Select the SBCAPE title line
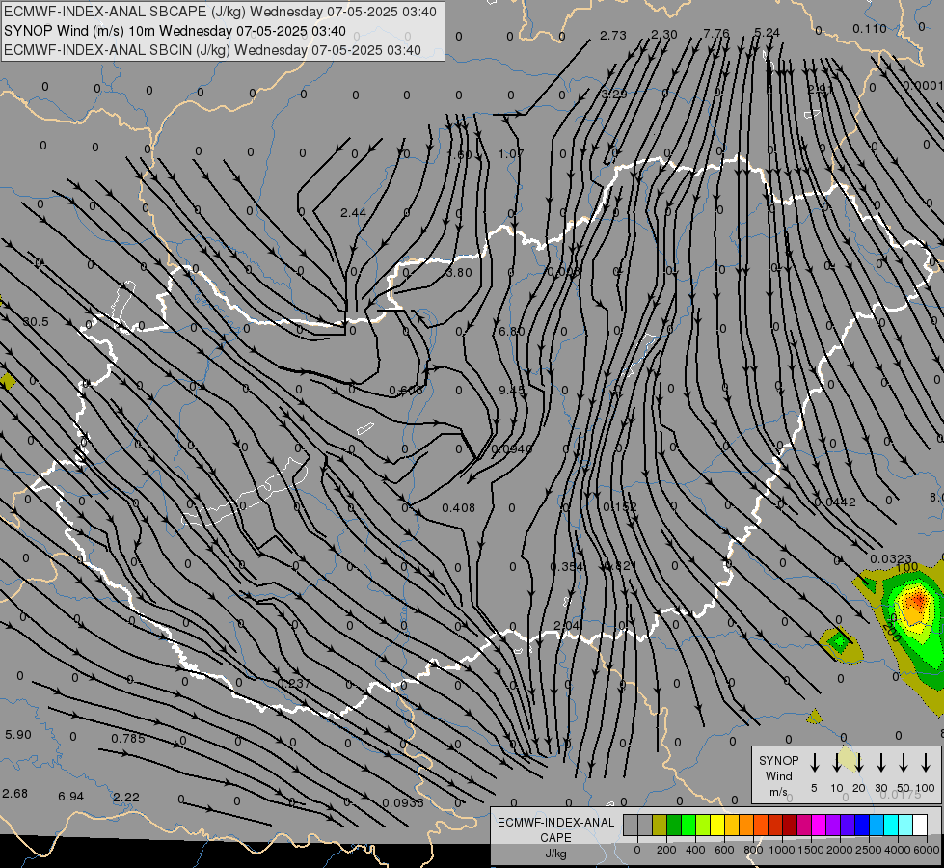The height and width of the screenshot is (868, 944). coord(220,12)
